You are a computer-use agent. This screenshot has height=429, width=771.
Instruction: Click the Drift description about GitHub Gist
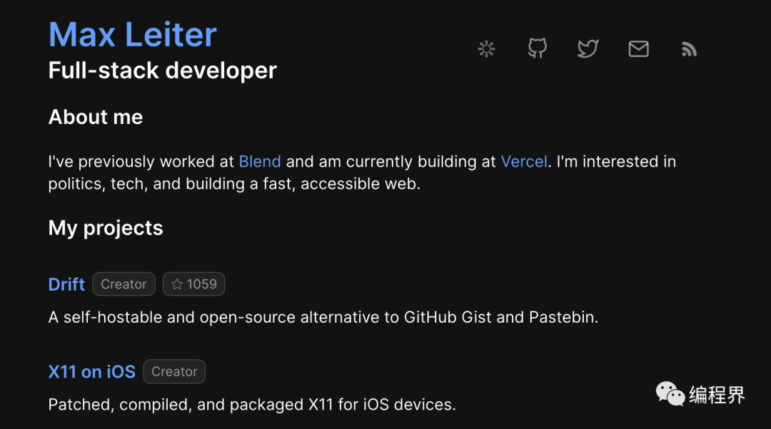coord(323,317)
